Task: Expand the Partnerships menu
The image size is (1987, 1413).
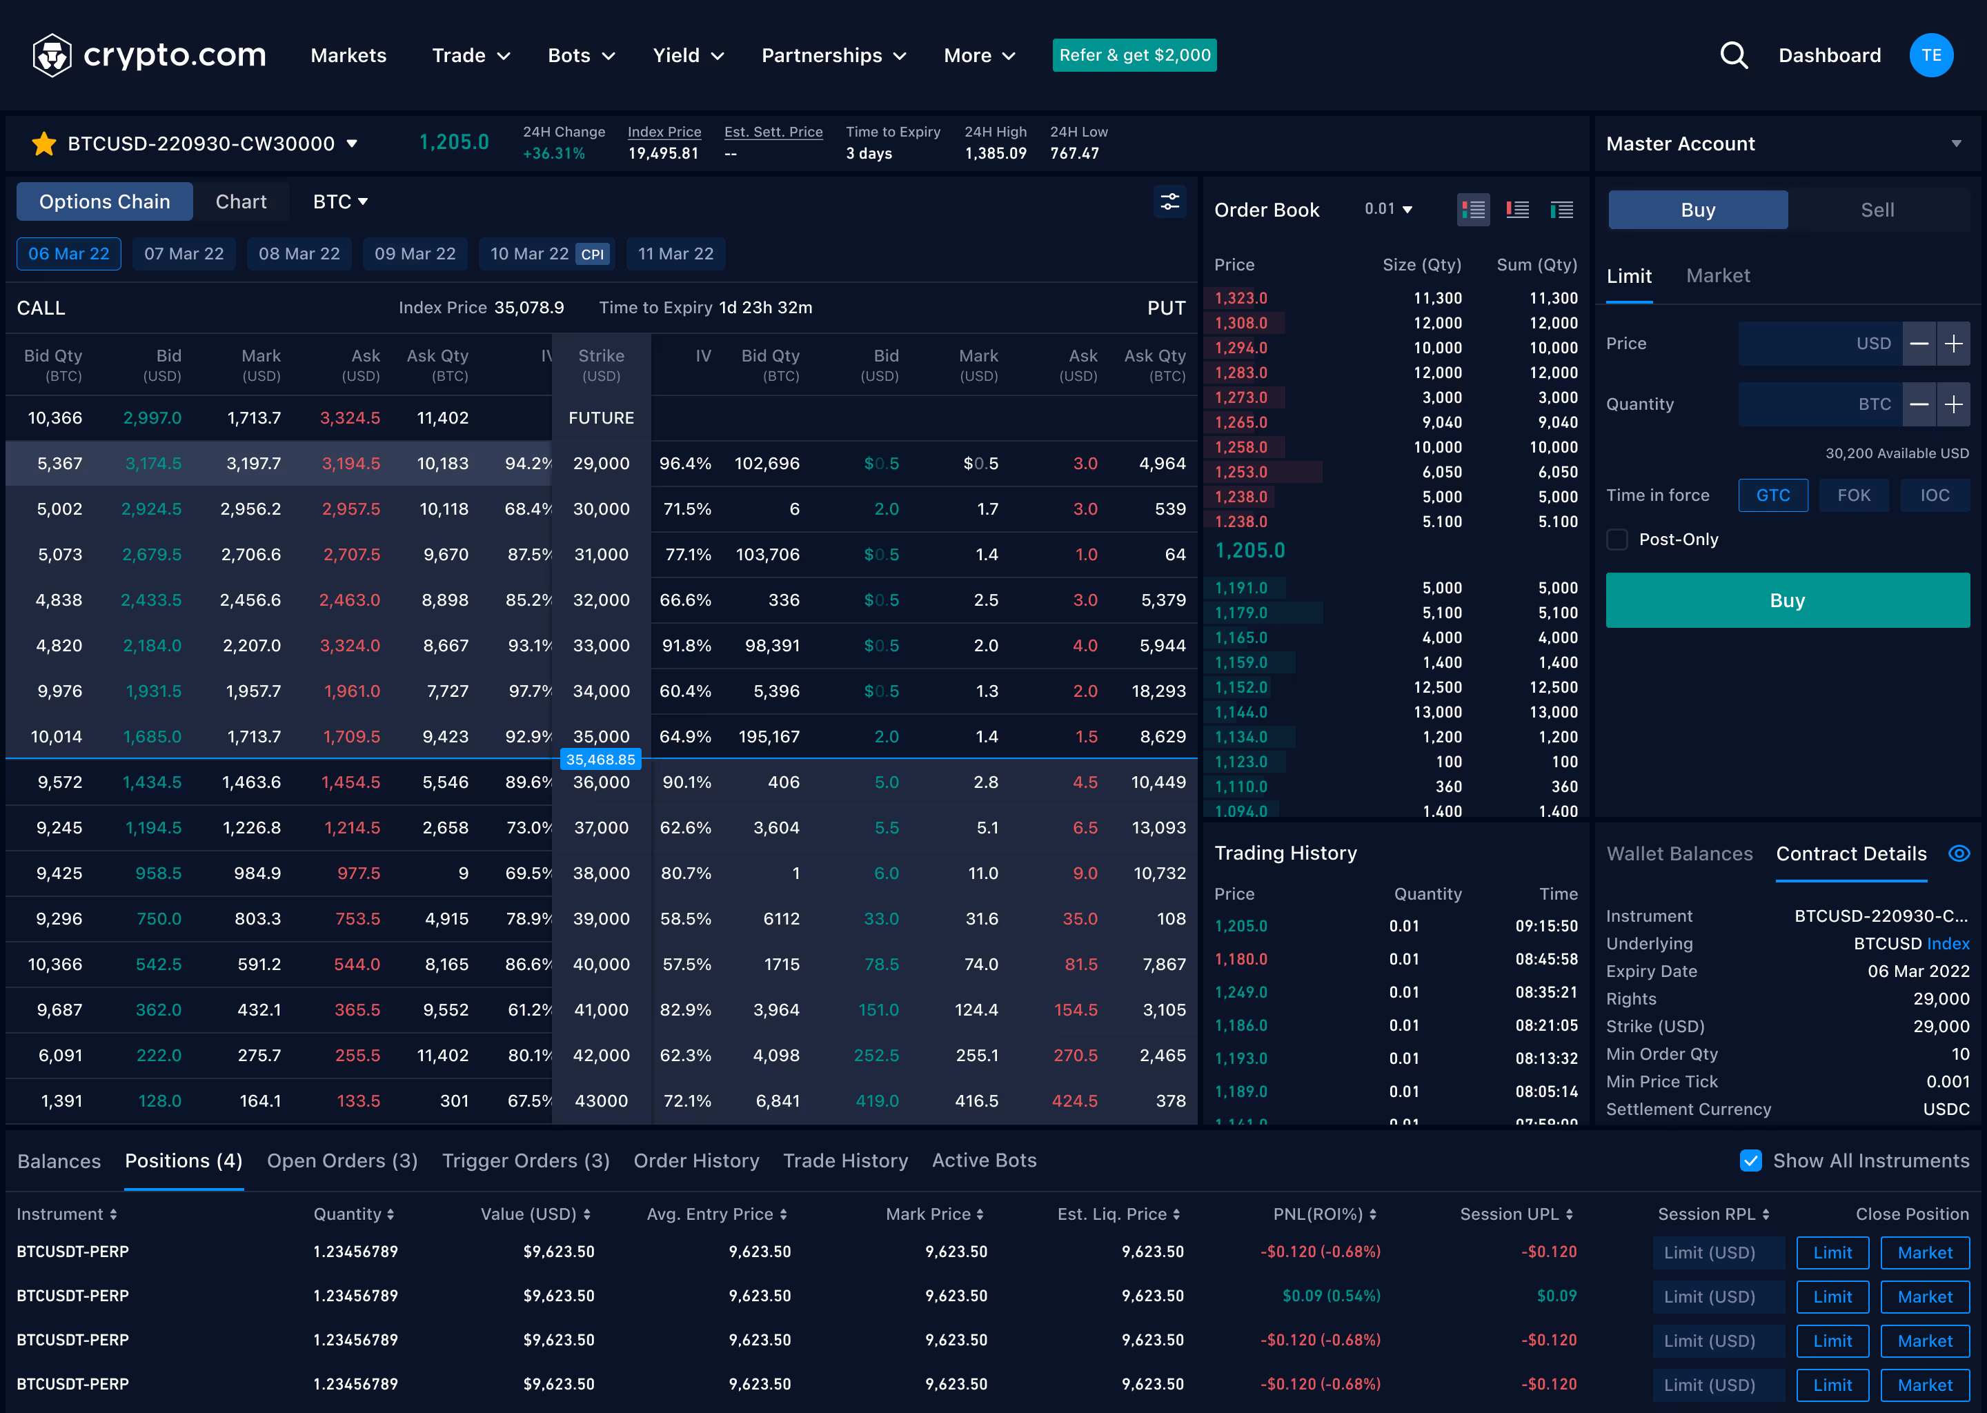Action: 833,56
